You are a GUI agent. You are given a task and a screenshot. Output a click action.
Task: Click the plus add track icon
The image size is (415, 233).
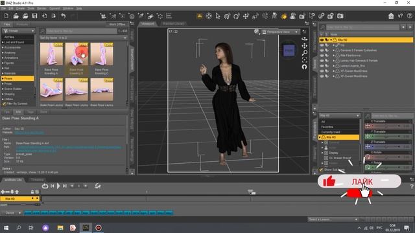pos(3,192)
